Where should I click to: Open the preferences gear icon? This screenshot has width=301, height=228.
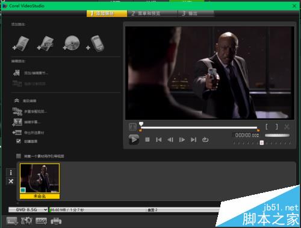pos(26,221)
